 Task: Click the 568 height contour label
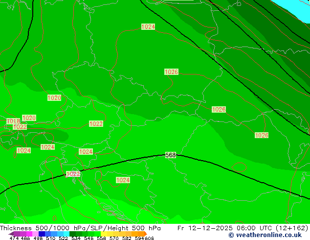point(171,155)
